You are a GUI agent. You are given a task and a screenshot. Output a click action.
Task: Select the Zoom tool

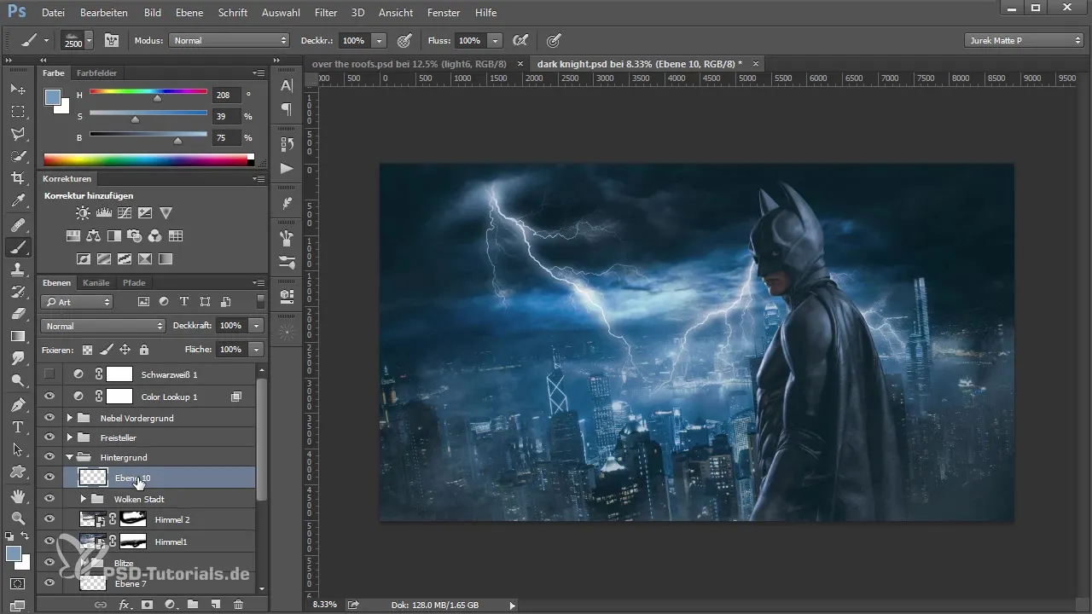[18, 518]
